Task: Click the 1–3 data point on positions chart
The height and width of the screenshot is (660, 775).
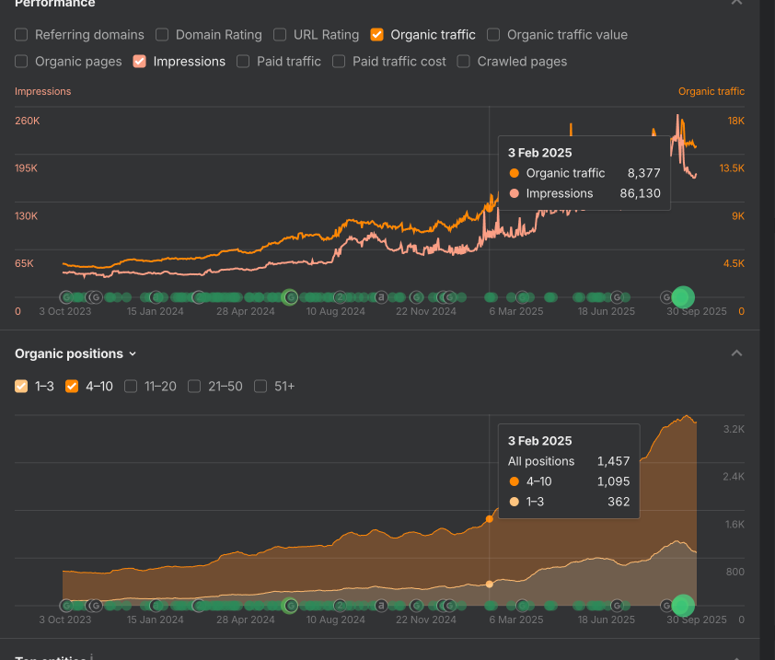Action: (x=489, y=584)
